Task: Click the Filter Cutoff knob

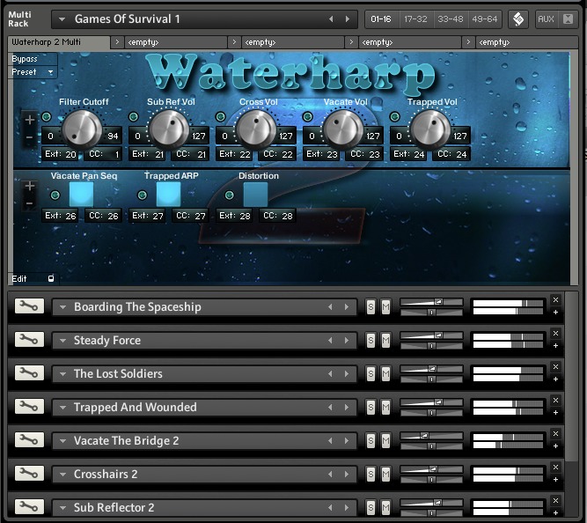Action: 82,129
